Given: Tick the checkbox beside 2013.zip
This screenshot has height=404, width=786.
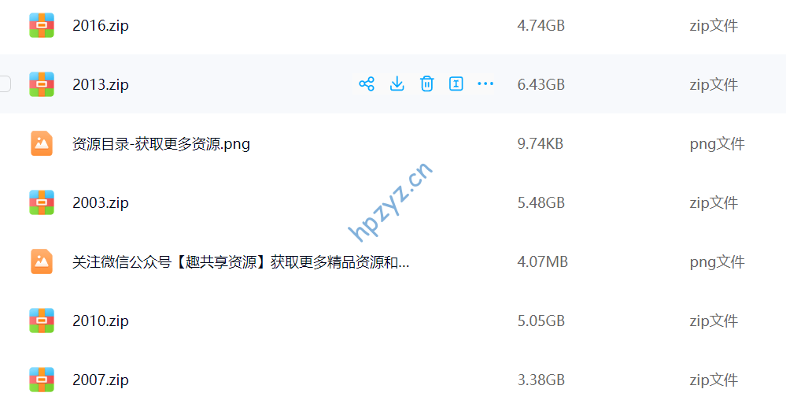Looking at the screenshot, I should (x=4, y=83).
